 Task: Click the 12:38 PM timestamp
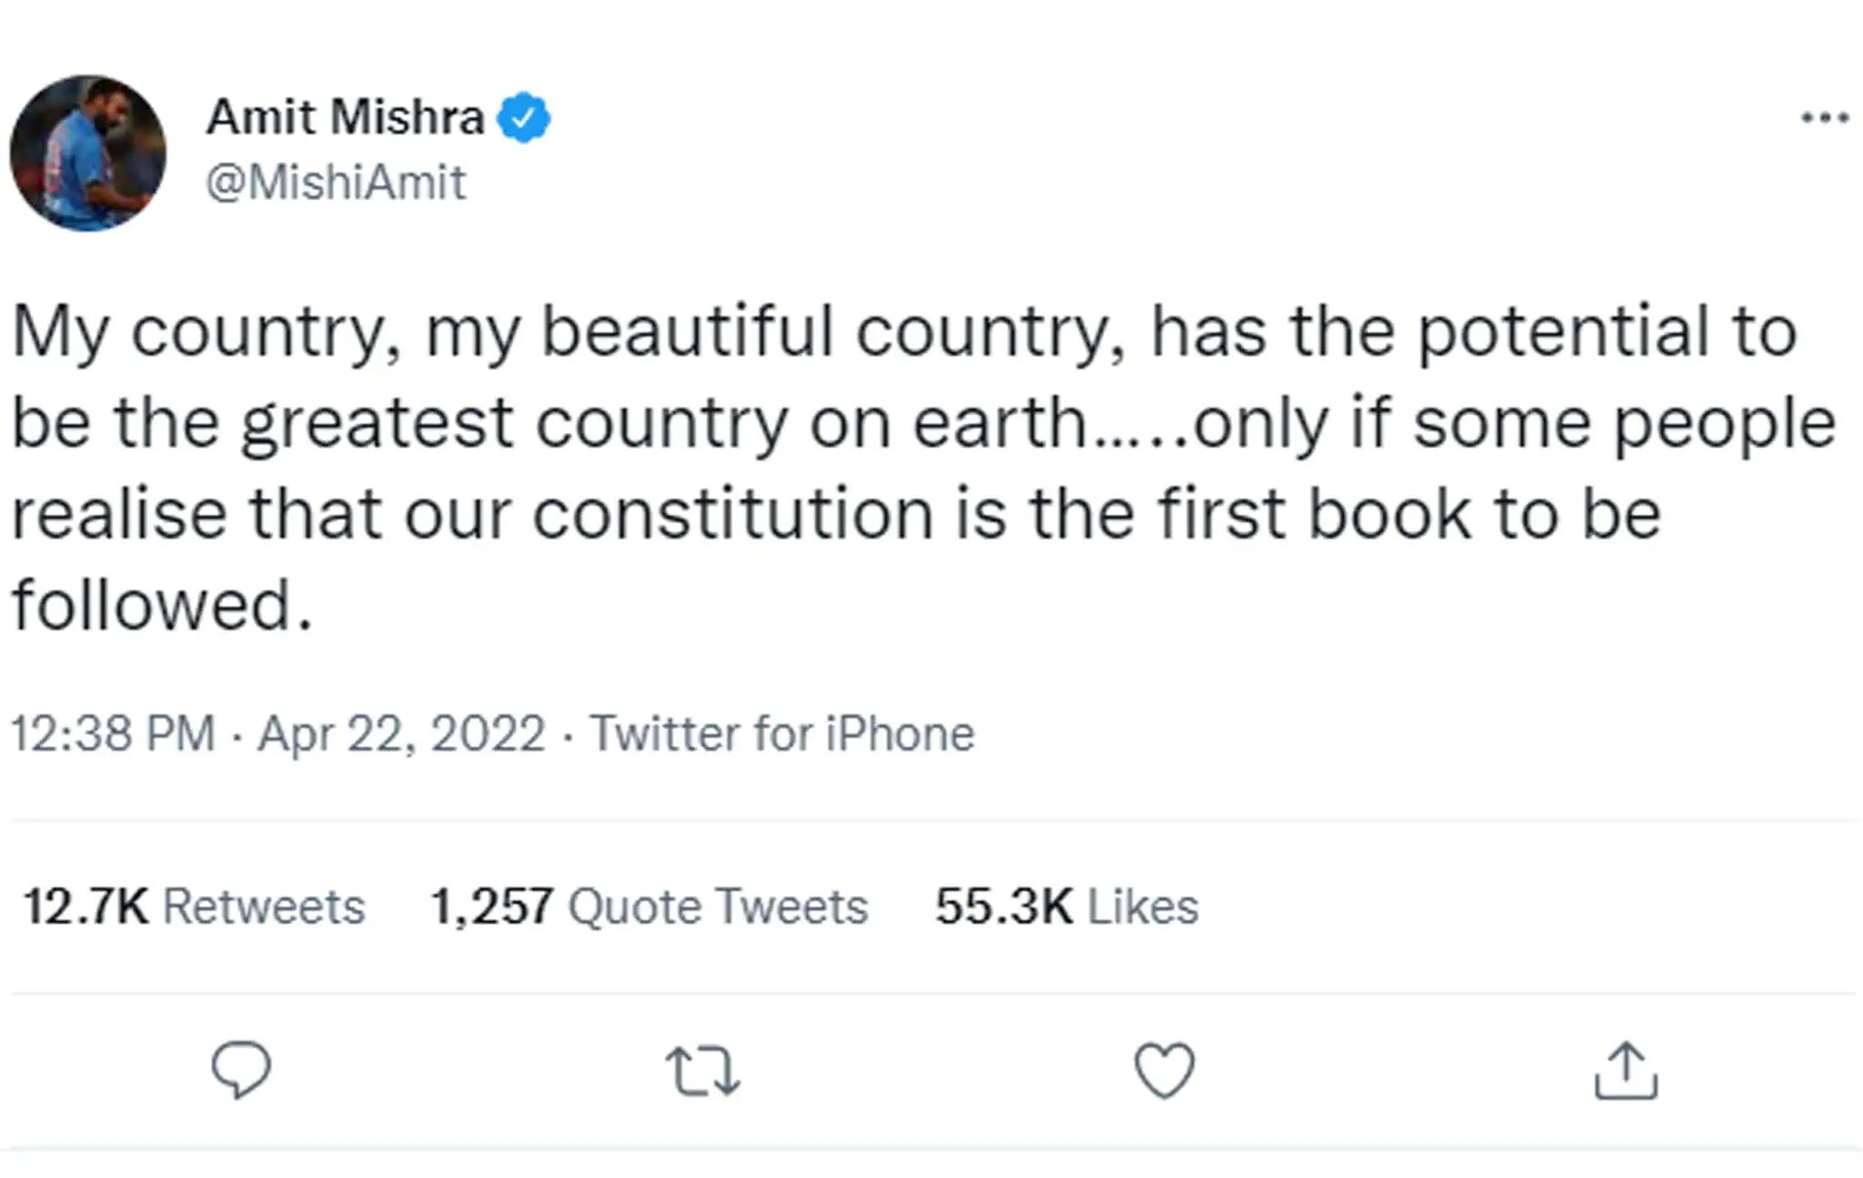click(x=113, y=733)
